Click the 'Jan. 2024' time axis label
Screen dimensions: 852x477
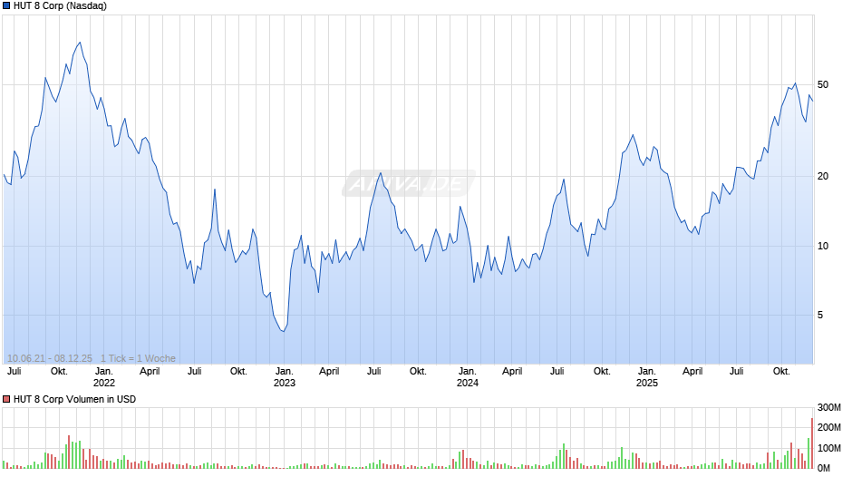tap(468, 377)
